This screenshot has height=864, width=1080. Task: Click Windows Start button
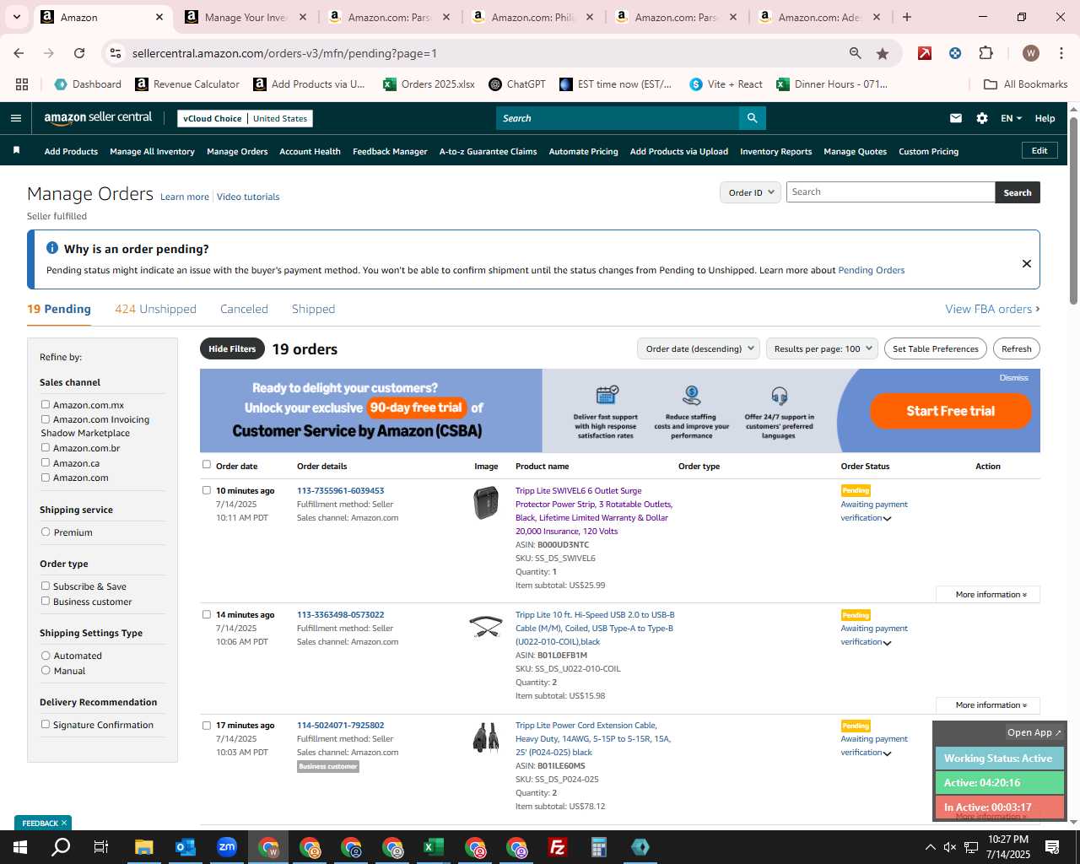[19, 846]
